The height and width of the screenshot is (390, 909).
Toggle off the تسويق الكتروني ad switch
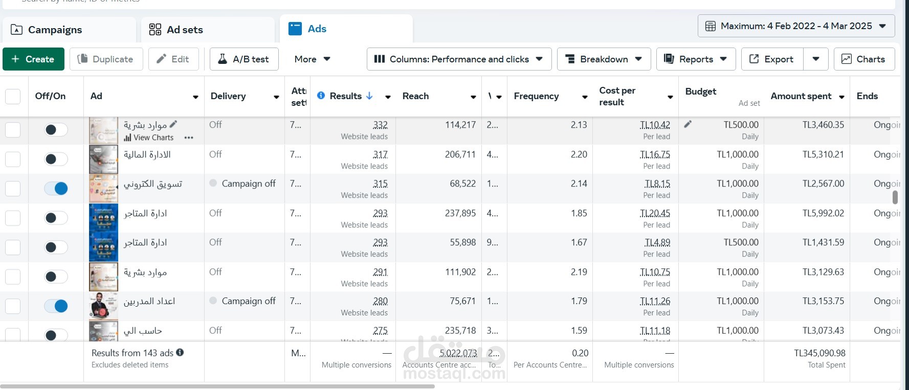(x=56, y=189)
